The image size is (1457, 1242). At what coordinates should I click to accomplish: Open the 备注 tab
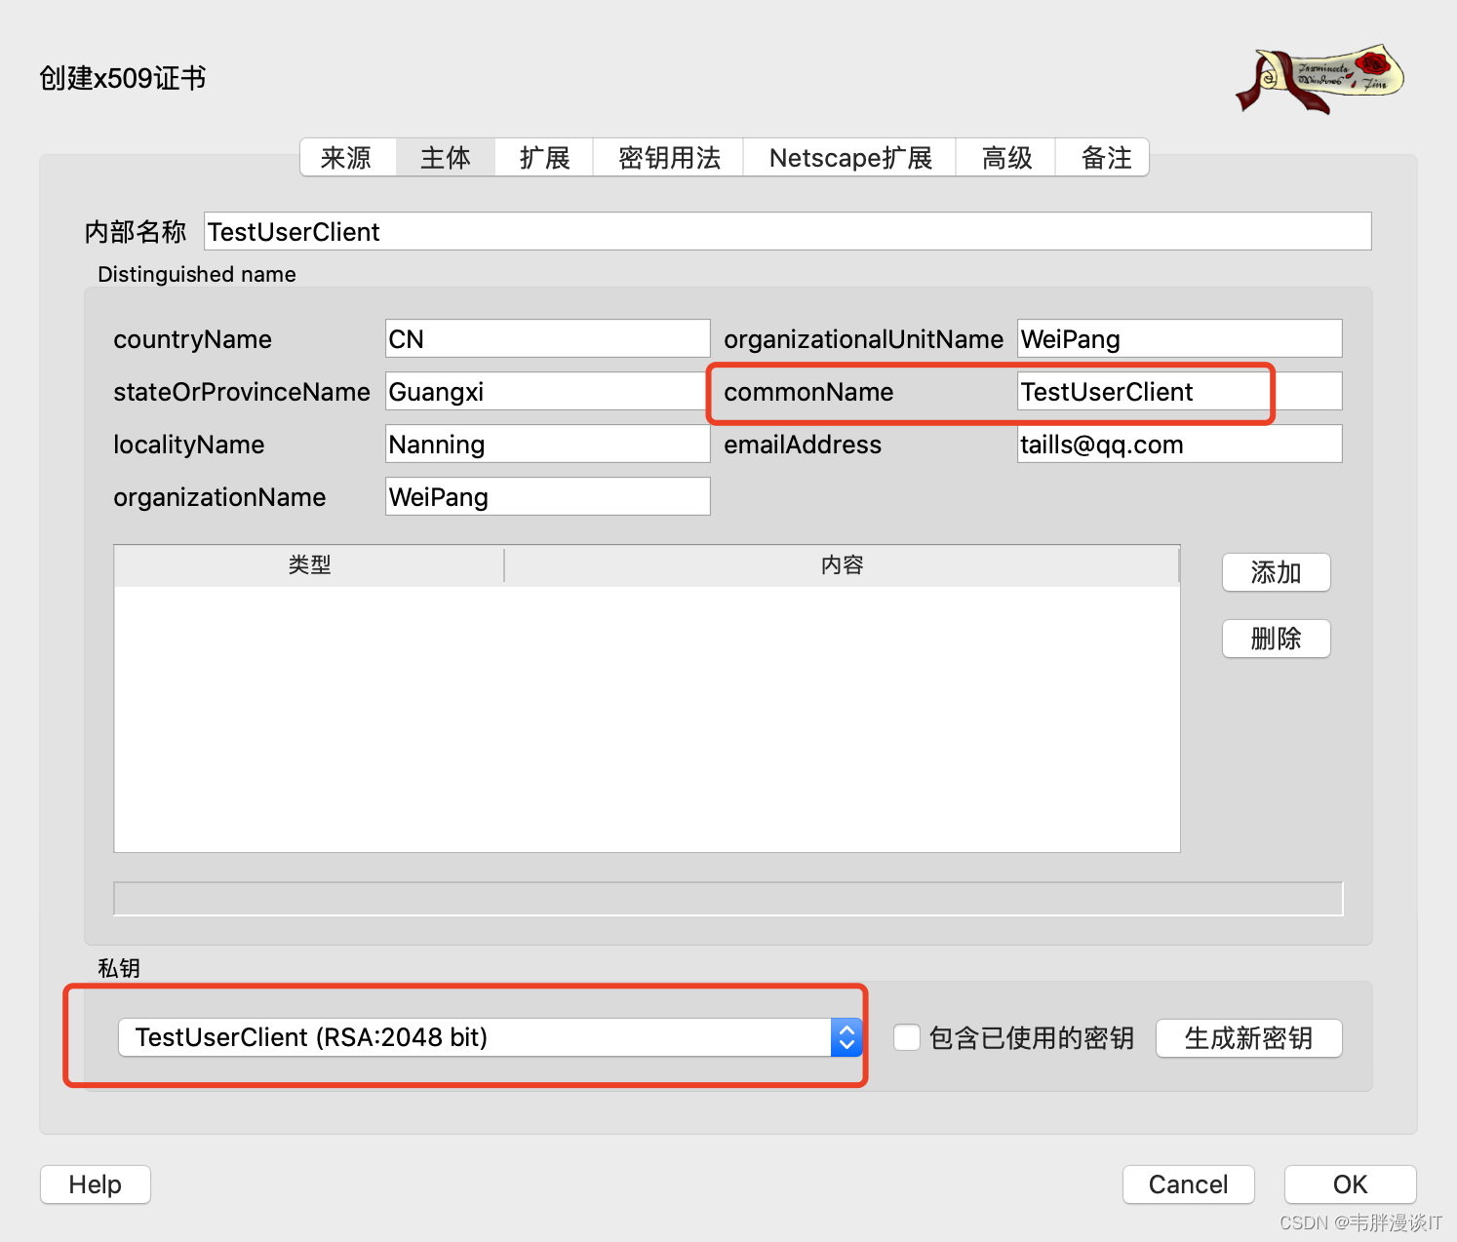coord(1104,158)
